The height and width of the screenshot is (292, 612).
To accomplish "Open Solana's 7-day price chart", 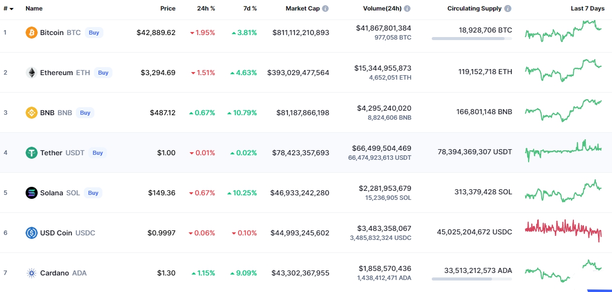I will (563, 191).
